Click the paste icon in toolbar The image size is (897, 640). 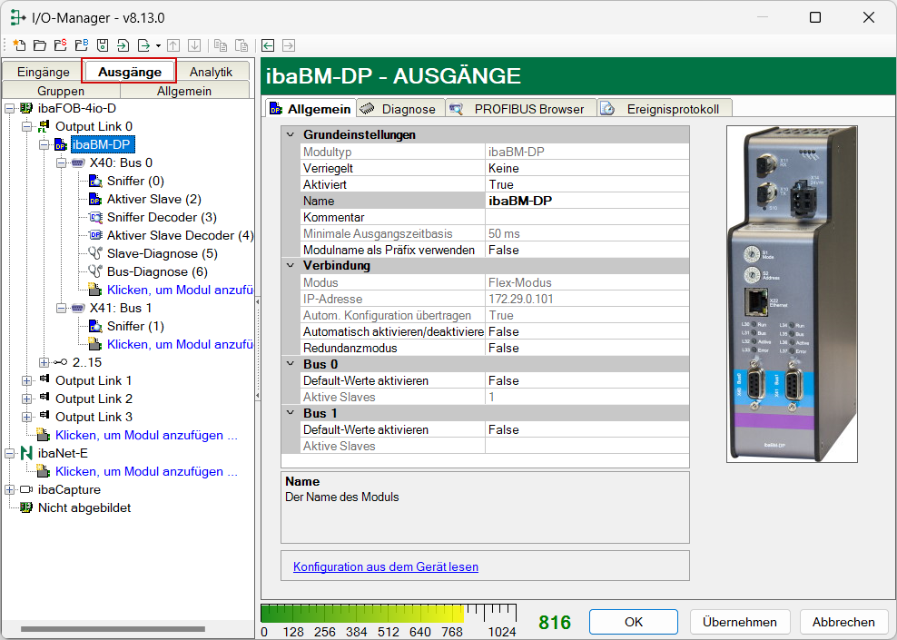point(241,45)
